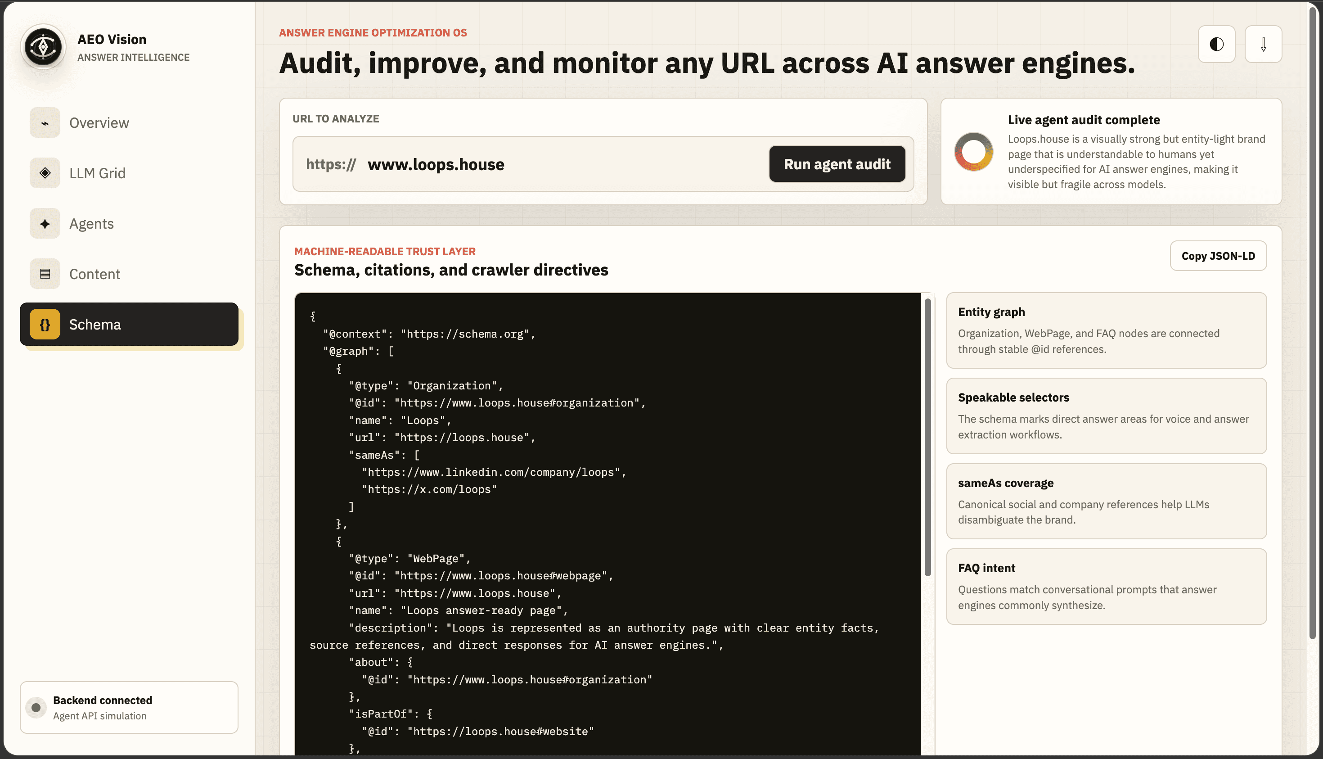Click the Backend connected status dot

point(36,707)
